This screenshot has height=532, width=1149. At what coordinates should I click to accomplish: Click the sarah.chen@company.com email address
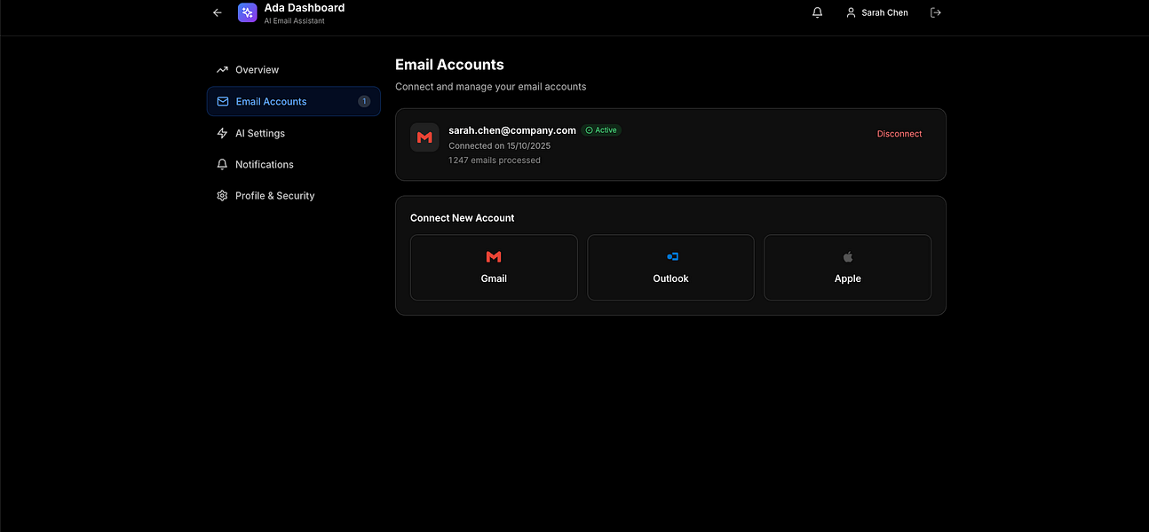click(x=512, y=130)
